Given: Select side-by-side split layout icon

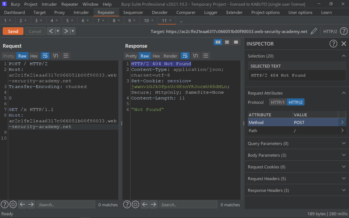Looking at the screenshot, I should tap(218, 42).
